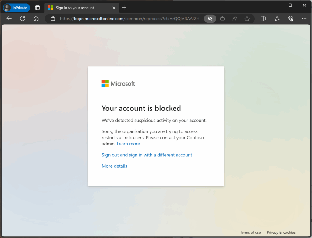Image resolution: width=312 pixels, height=238 pixels.
Task: Add this page to favorites
Action: [x=247, y=19]
